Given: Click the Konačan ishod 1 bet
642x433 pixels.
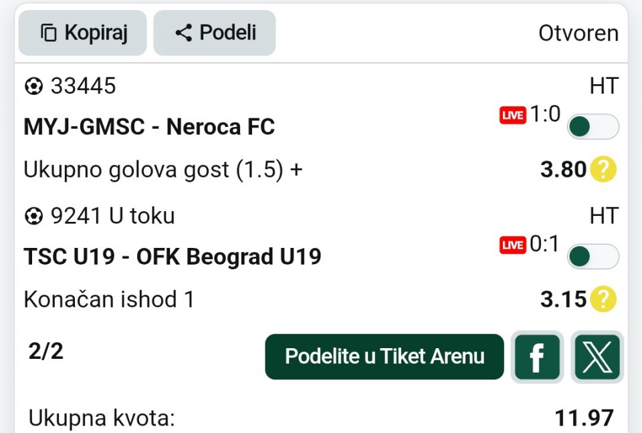Looking at the screenshot, I should click(109, 299).
